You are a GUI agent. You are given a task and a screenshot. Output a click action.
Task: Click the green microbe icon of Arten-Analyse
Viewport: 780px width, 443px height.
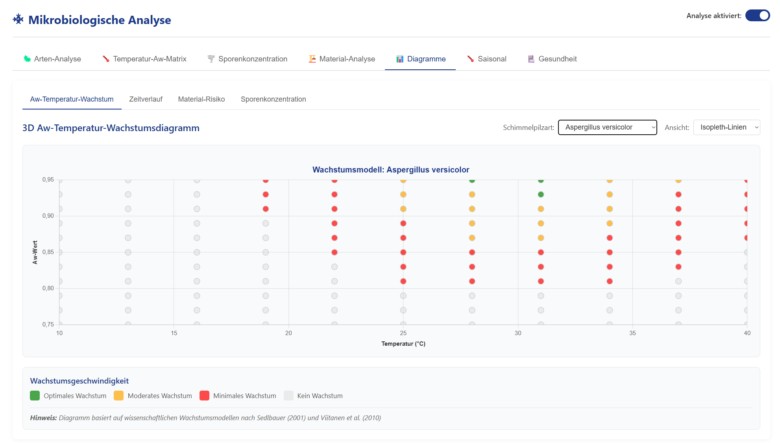tap(27, 59)
